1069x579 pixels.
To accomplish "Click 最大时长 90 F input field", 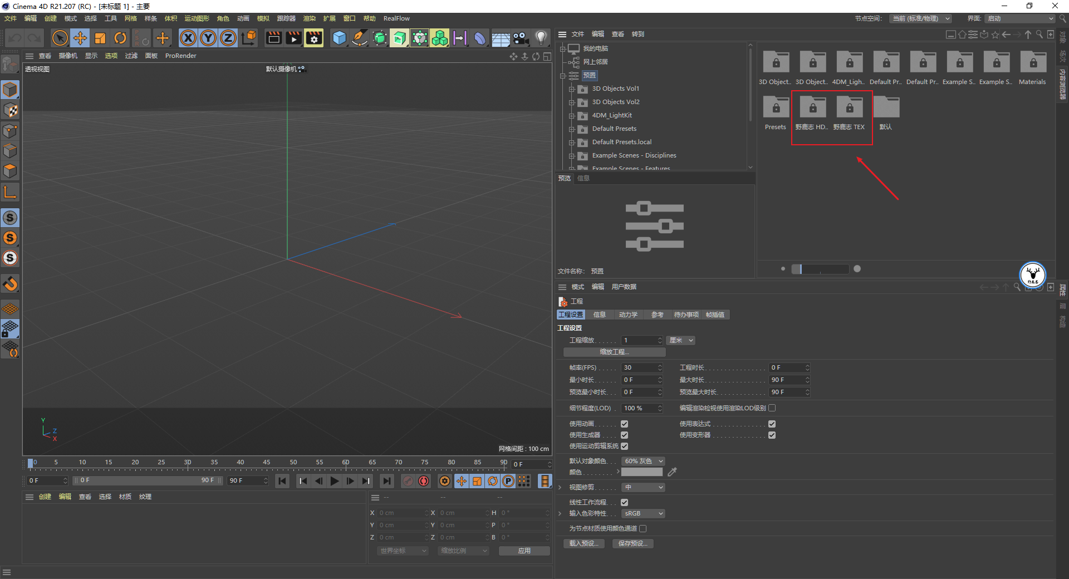I will tap(790, 380).
